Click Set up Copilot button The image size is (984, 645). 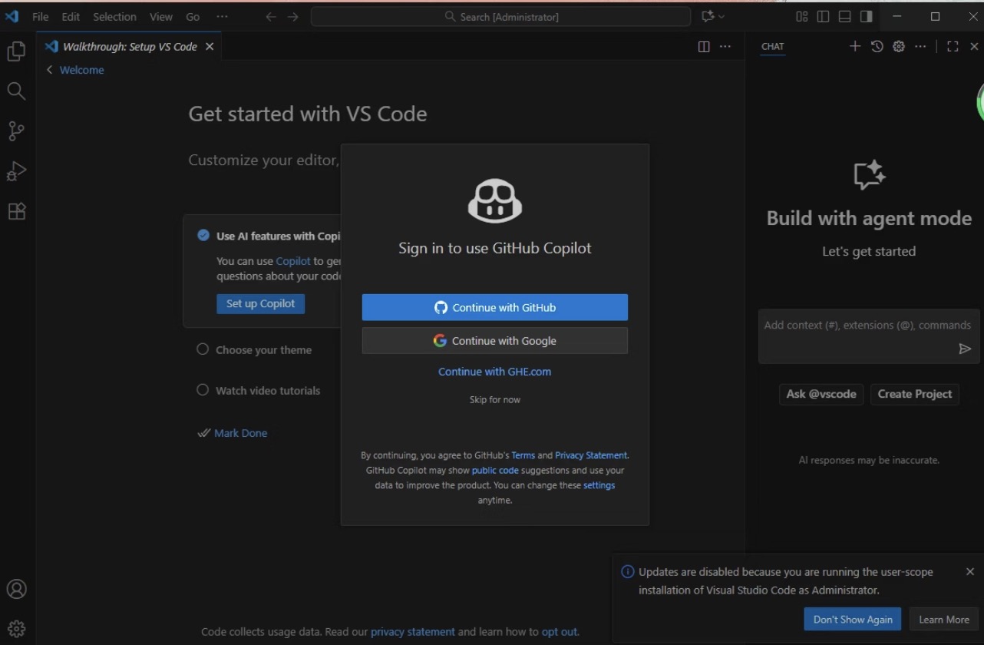(260, 303)
